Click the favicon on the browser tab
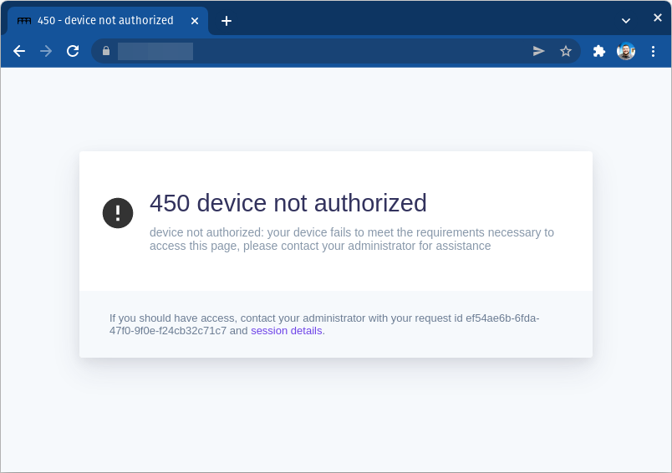This screenshot has width=672, height=473. (x=24, y=21)
